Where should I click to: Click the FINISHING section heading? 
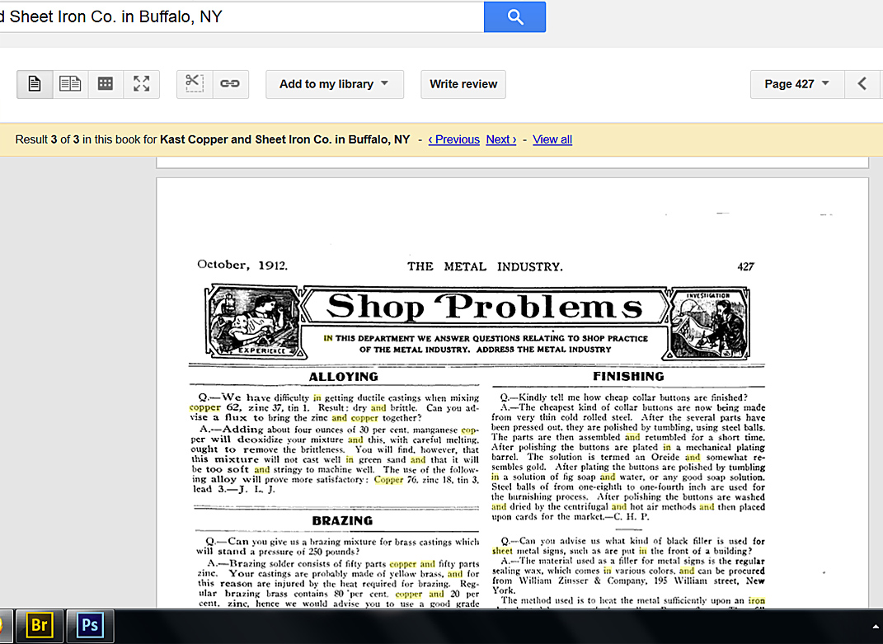coord(628,377)
